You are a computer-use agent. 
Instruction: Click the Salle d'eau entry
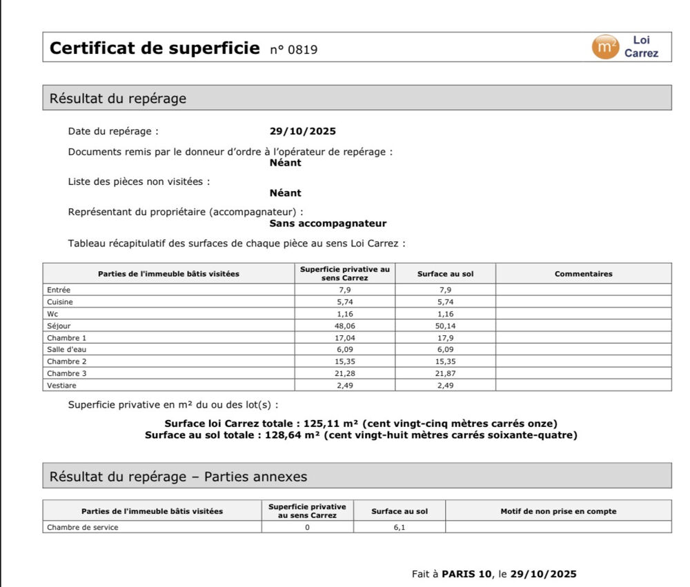pyautogui.click(x=166, y=349)
